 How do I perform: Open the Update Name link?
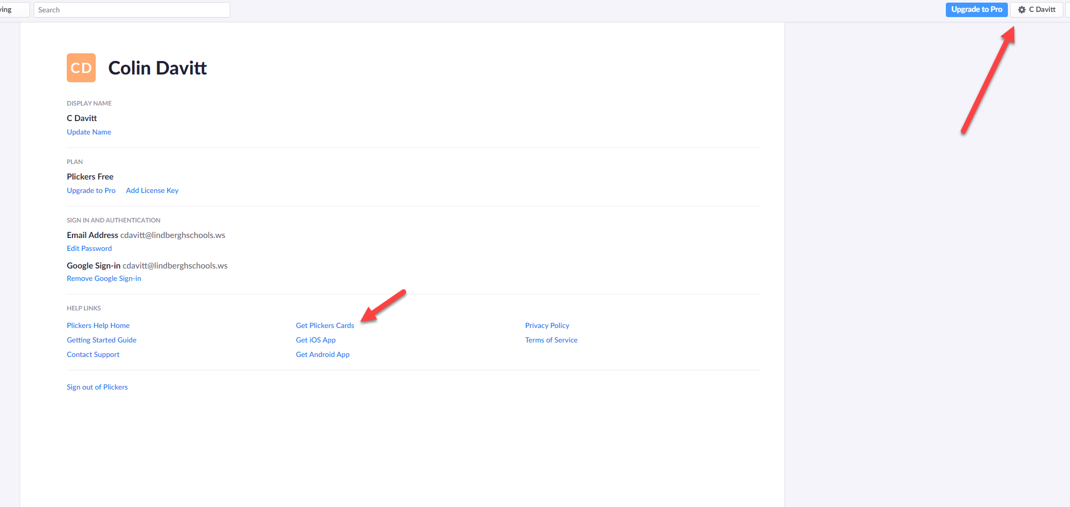89,132
